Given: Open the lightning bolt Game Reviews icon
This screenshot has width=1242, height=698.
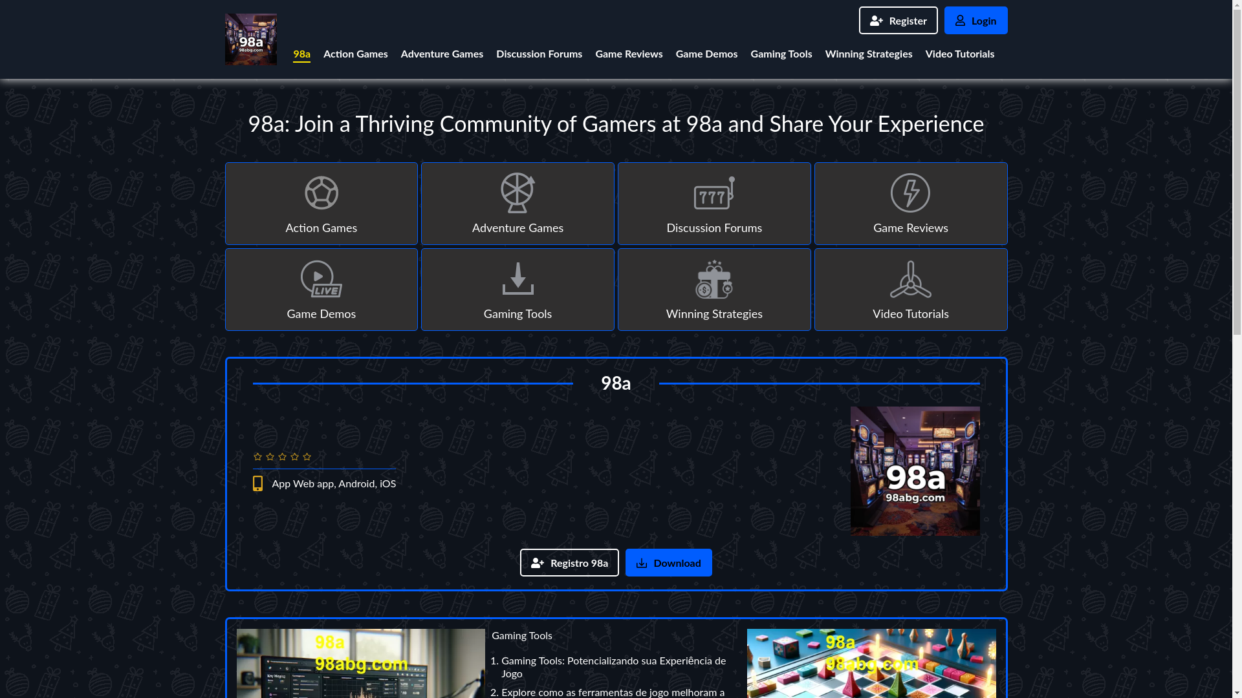Looking at the screenshot, I should tap(910, 193).
